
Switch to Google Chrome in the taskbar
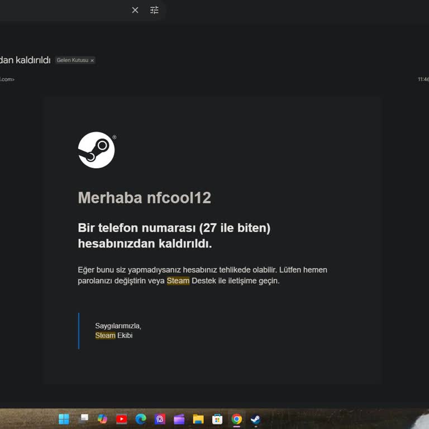point(237,419)
